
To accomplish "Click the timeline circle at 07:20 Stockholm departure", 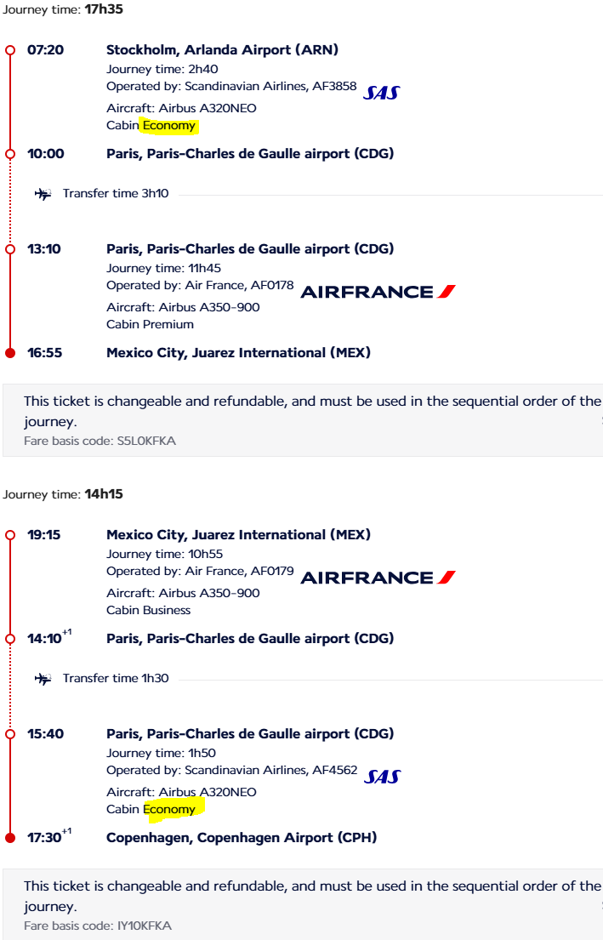I will [10, 50].
